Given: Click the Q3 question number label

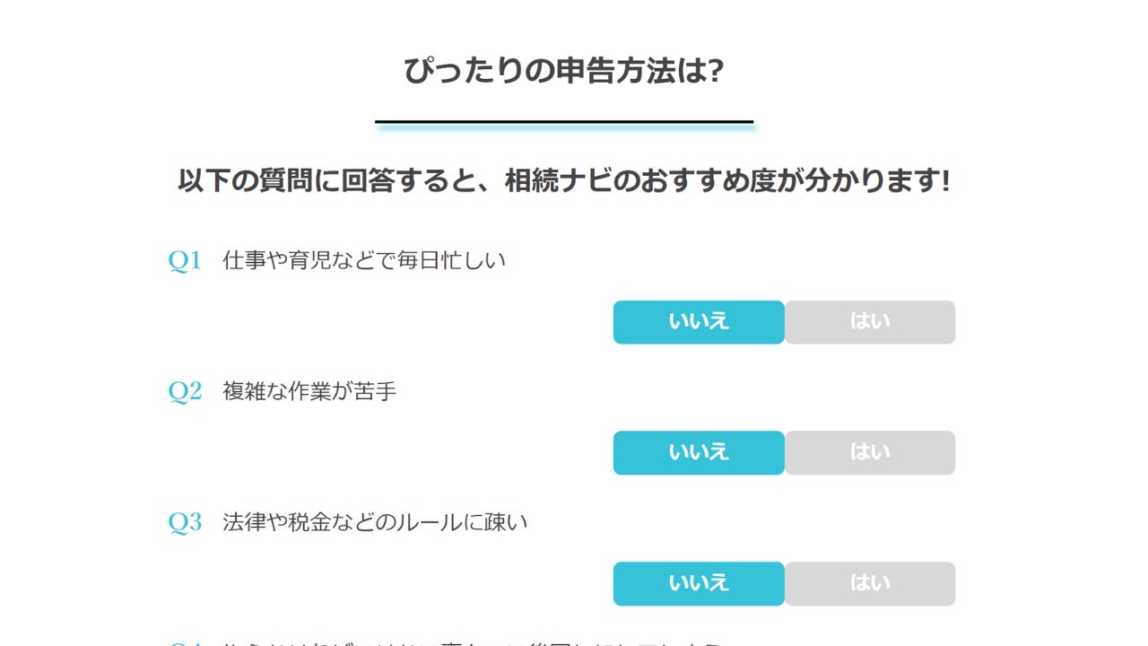Looking at the screenshot, I should [185, 523].
